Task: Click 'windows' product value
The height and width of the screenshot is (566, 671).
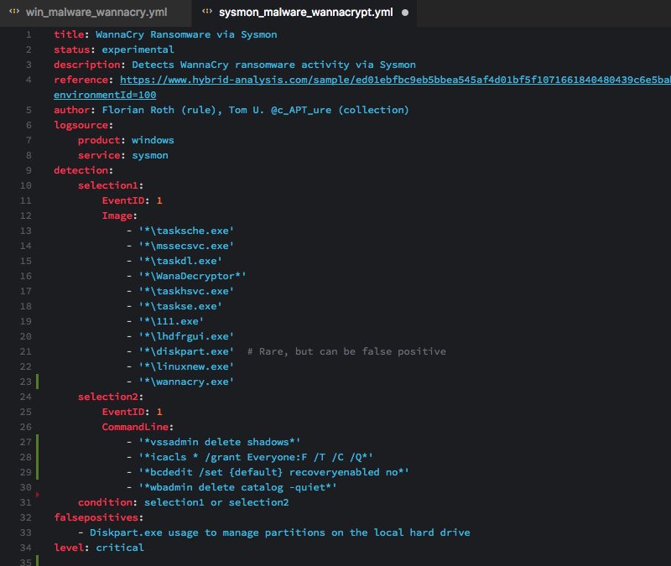Action: pyautogui.click(x=153, y=140)
